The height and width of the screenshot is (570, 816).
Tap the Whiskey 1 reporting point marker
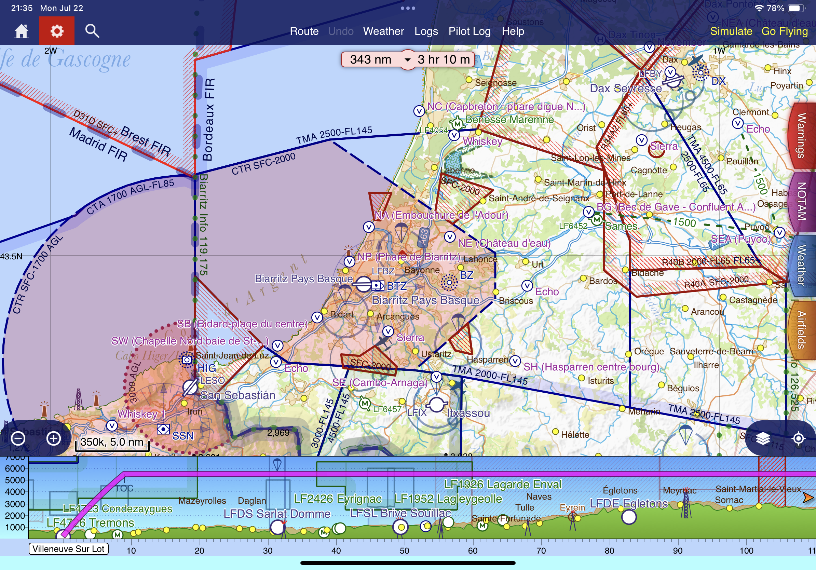(112, 425)
